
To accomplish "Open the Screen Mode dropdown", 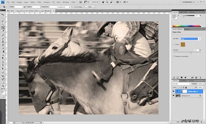I will pyautogui.click(x=125, y=2).
